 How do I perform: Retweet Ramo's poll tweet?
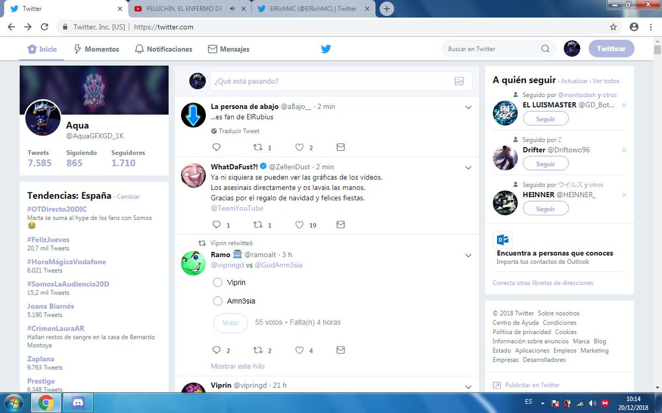coord(257,350)
